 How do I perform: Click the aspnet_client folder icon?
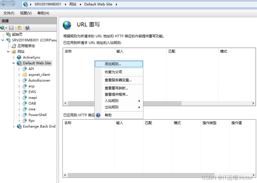25,75
